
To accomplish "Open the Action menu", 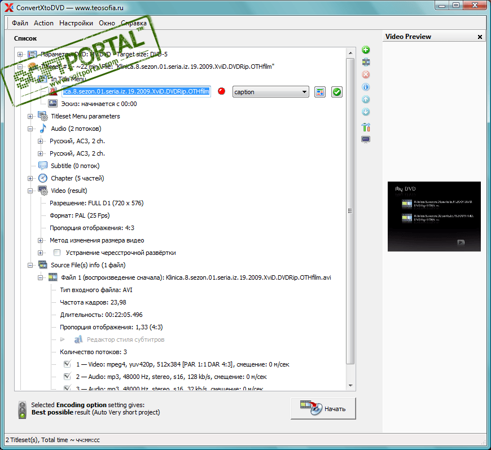I will [43, 23].
